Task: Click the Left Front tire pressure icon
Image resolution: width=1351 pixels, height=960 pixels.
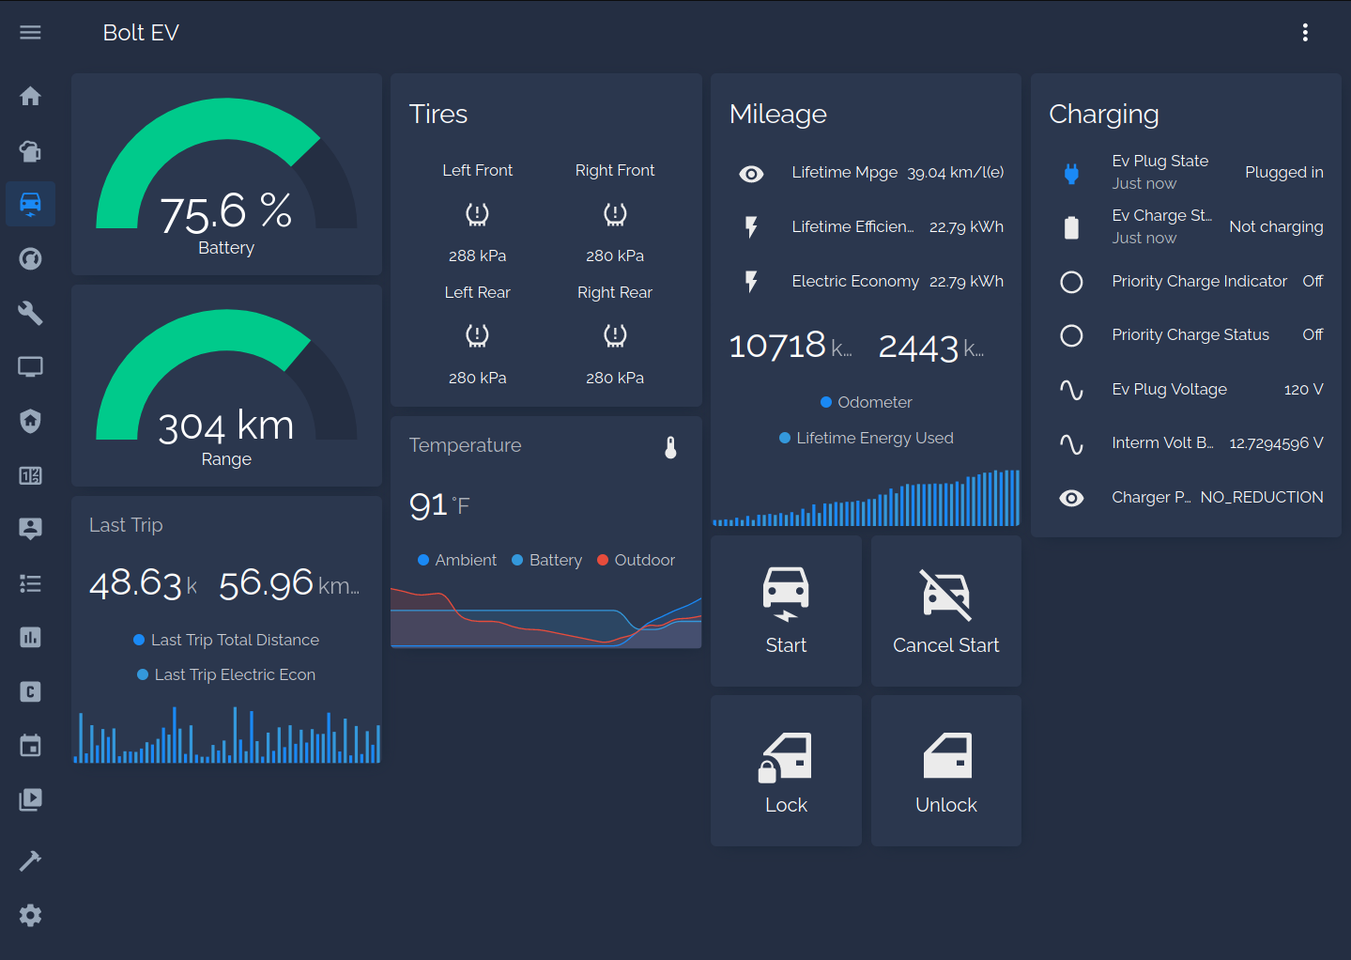Action: coord(477,215)
